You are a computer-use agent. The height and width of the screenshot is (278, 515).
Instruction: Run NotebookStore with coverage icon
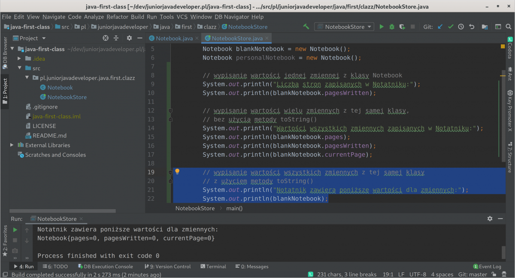[x=402, y=27]
